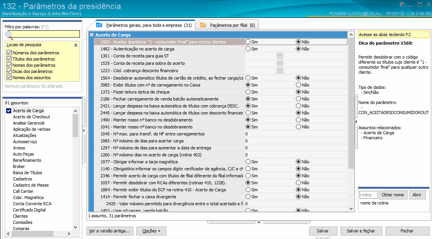The width and height of the screenshot is (432, 239).
Task: Collapse the tip panel using right splitter arrow
Action: click(356, 121)
